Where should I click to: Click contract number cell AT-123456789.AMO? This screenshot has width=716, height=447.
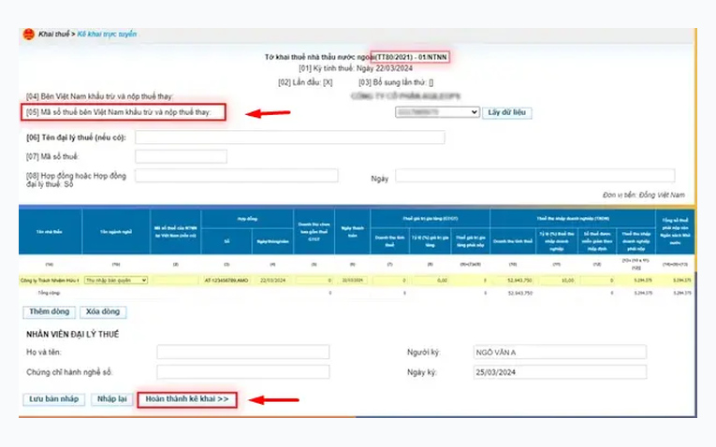pyautogui.click(x=226, y=280)
